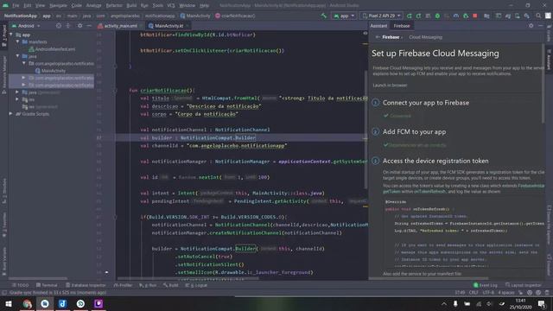Click the Select Opened File target icon
This screenshot has height=311, width=553.
59,26
